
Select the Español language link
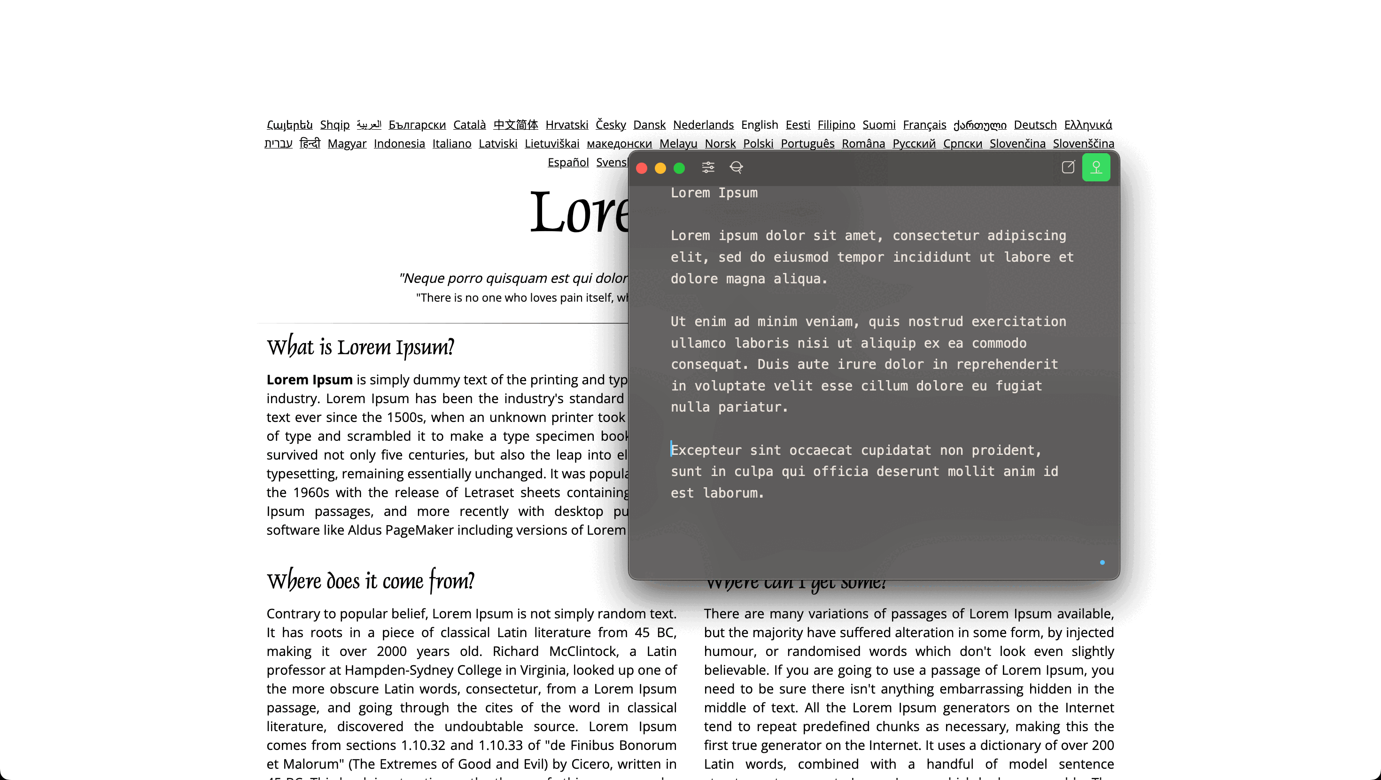(x=568, y=162)
